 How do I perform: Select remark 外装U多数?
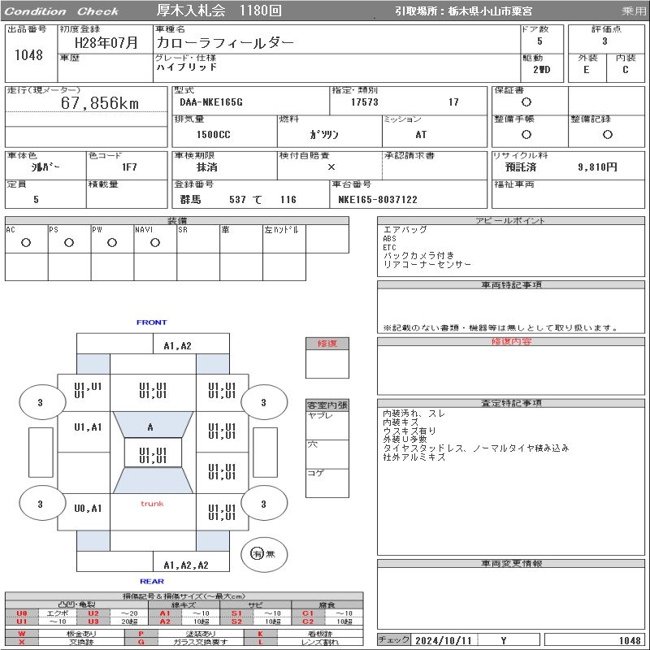pos(405,440)
